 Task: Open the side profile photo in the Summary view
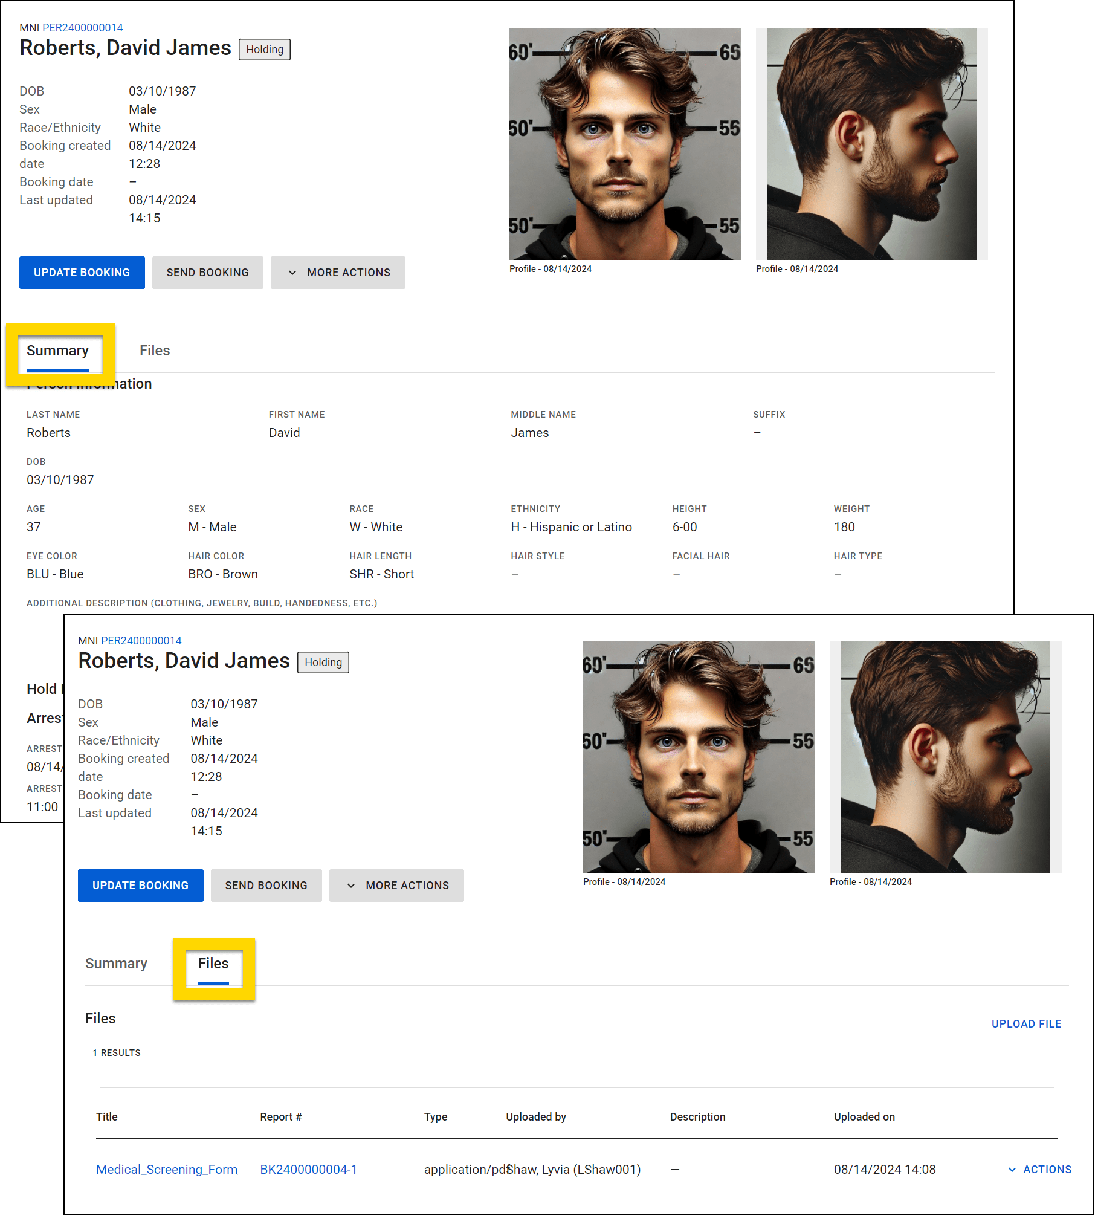click(x=871, y=144)
